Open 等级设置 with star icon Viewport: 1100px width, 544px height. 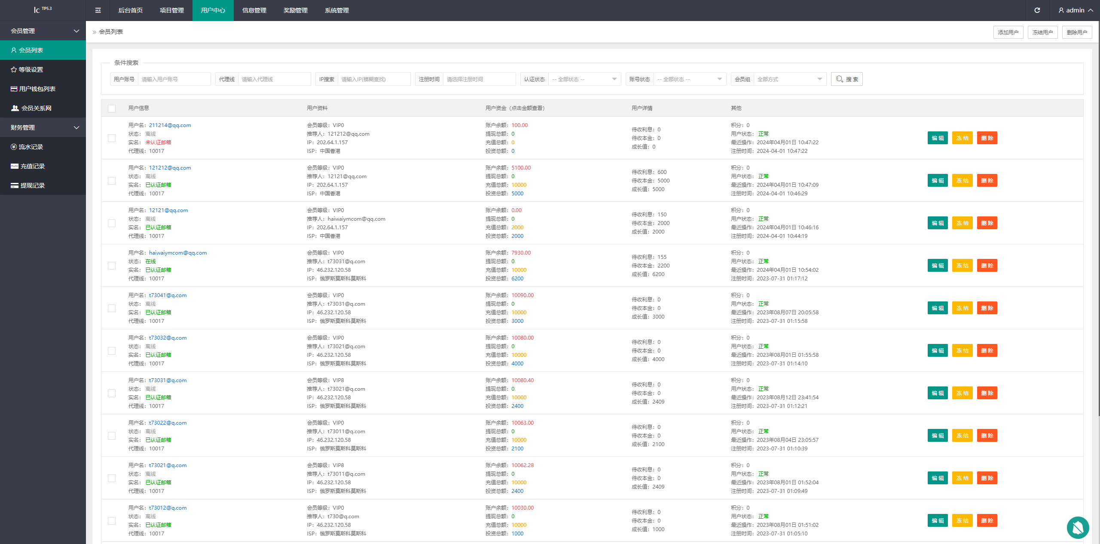click(x=30, y=70)
